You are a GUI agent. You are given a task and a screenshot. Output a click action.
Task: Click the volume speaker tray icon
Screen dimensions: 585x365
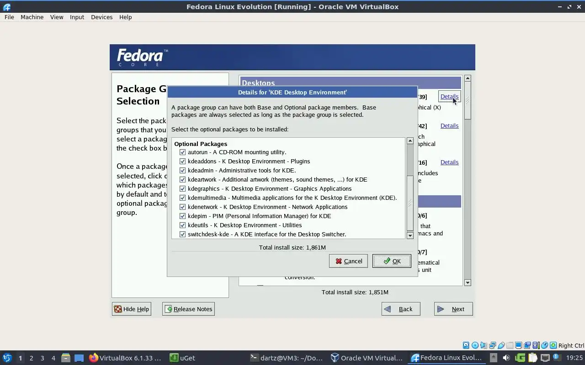point(506,358)
